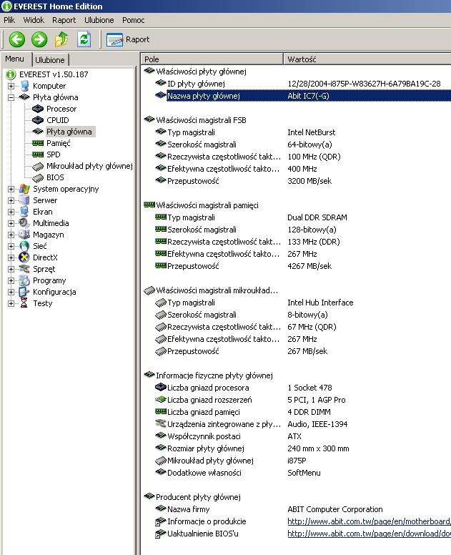Expand the Magazyn tree node

pos(11,235)
